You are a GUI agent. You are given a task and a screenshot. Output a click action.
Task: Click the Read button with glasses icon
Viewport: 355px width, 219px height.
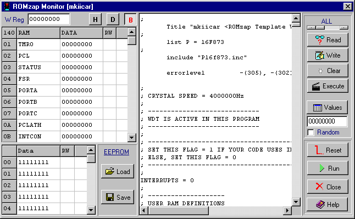[328, 40]
